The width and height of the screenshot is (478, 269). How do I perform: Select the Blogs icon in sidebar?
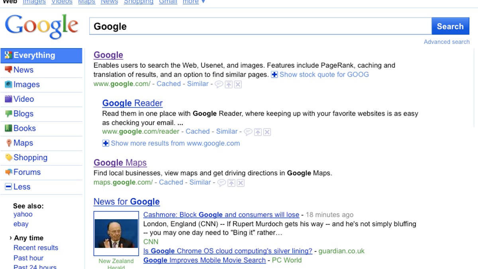8,114
